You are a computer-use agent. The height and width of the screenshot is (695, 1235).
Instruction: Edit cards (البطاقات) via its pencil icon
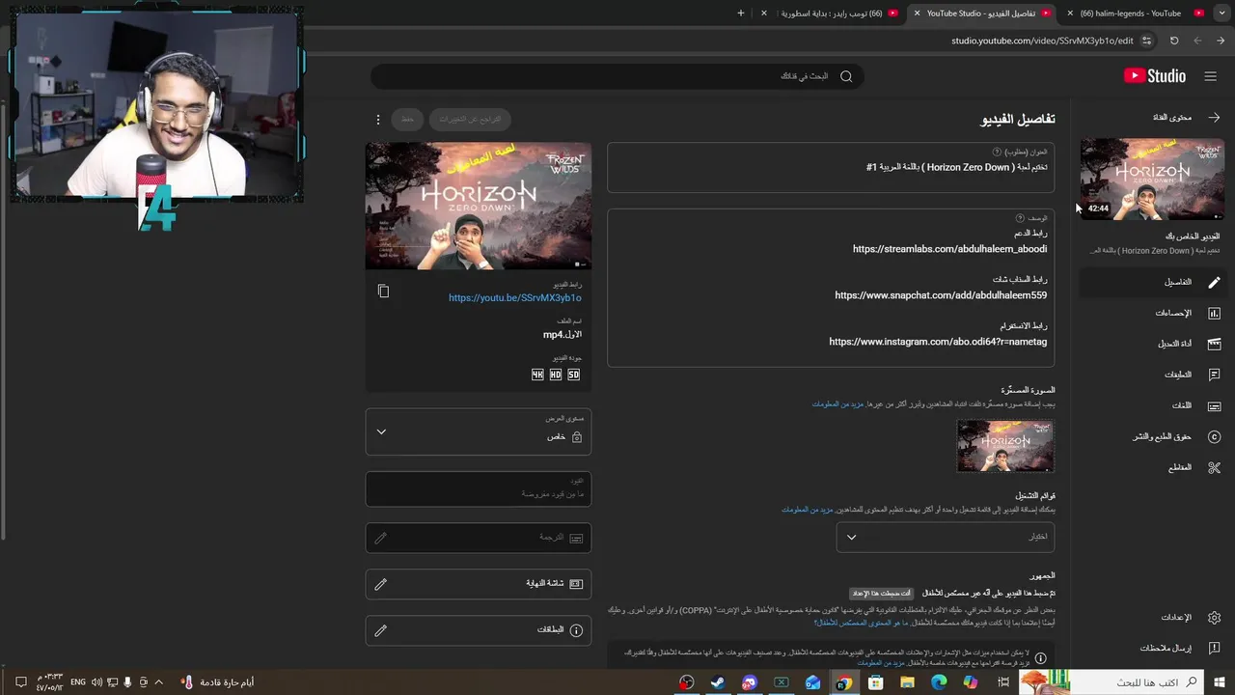coord(381,630)
